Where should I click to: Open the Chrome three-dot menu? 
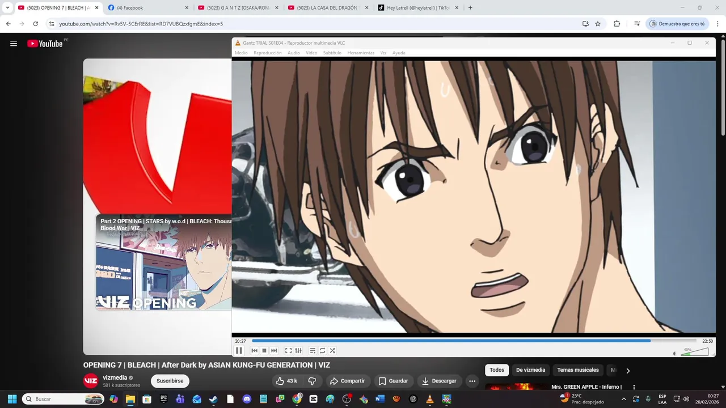pyautogui.click(x=717, y=24)
